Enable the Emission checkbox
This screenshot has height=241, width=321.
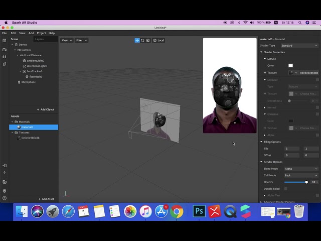317,114
